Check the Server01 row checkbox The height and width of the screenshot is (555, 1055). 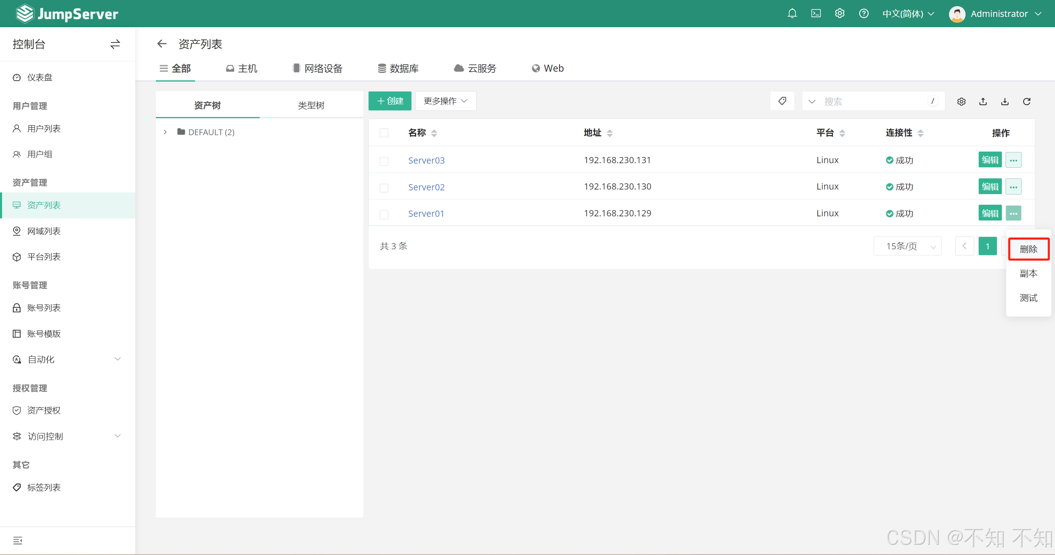384,214
